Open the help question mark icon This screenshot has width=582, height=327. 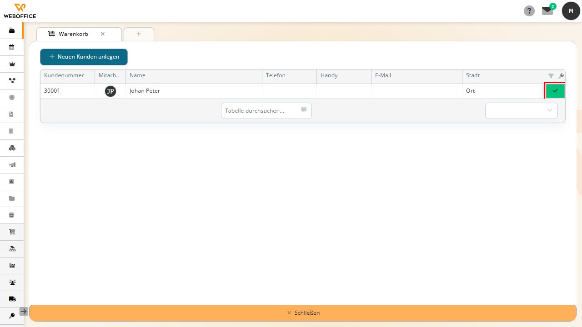[529, 11]
